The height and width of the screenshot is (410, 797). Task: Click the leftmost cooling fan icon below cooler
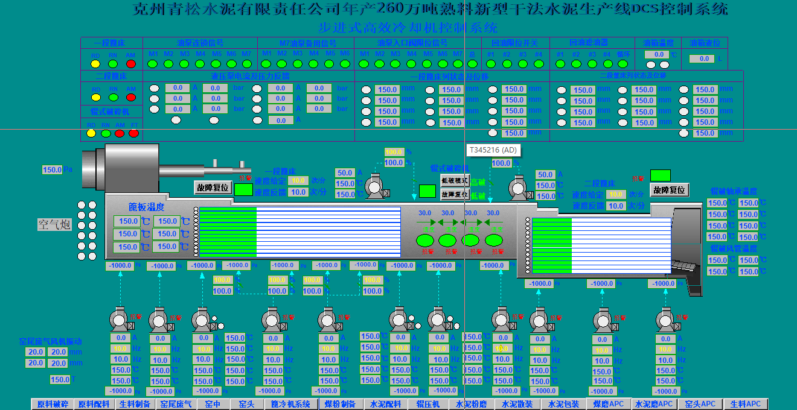pyautogui.click(x=120, y=319)
